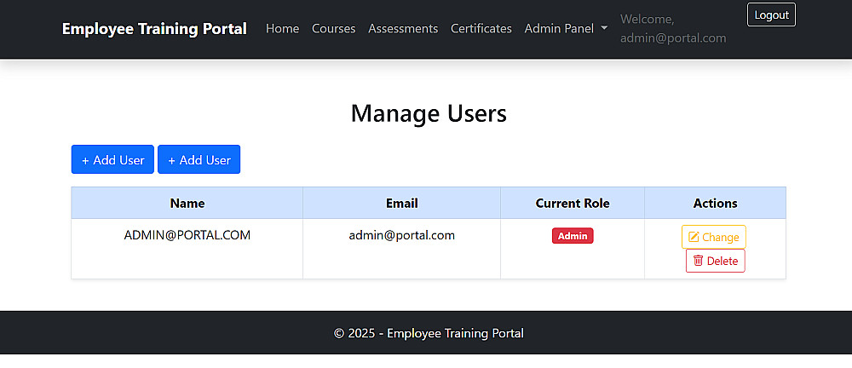Click the Name column header
Screen dimensions: 852x368
[x=187, y=203]
